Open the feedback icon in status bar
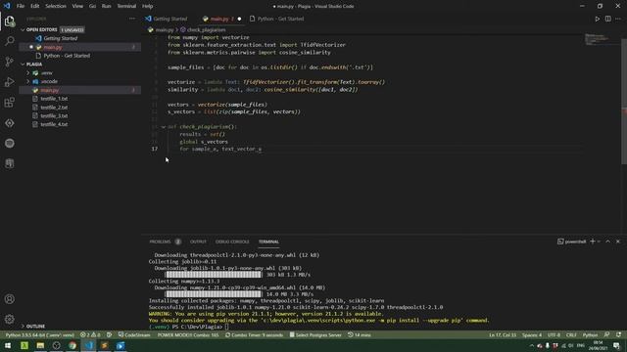Screen dimensions: 627x352 (607, 334)
